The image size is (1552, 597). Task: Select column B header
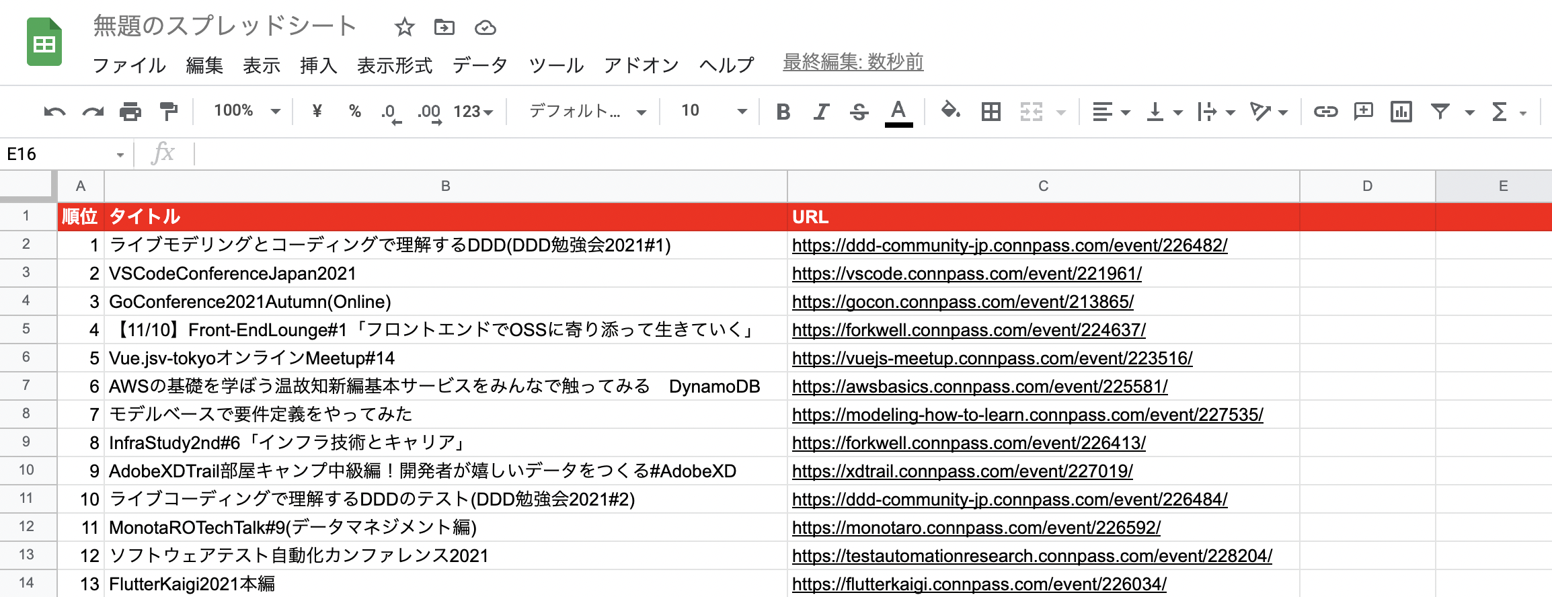pyautogui.click(x=446, y=186)
